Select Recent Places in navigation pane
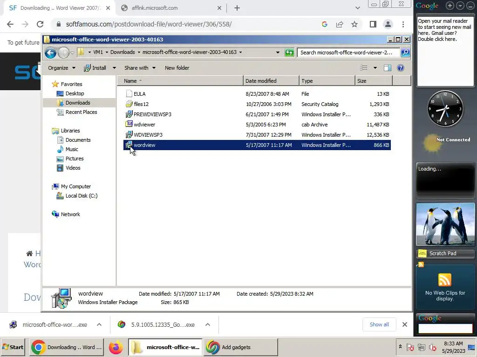The image size is (477, 357). click(x=81, y=112)
